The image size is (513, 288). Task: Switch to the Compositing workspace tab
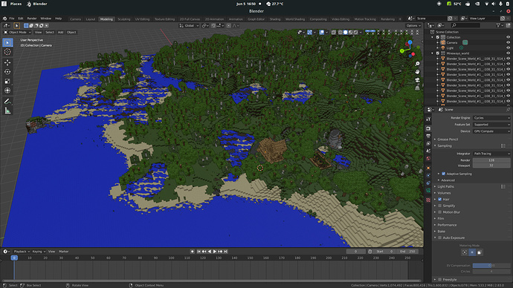(x=318, y=19)
